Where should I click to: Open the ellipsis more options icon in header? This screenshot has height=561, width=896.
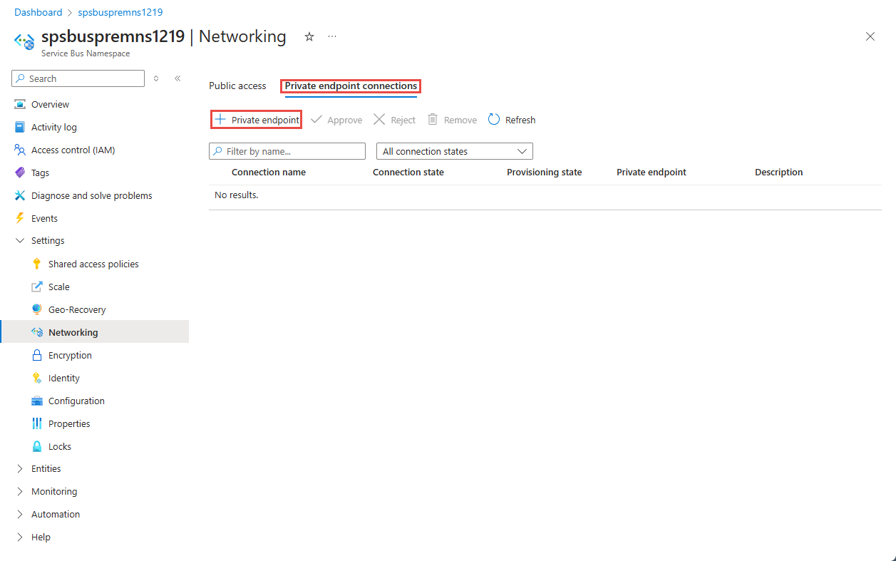coord(332,36)
